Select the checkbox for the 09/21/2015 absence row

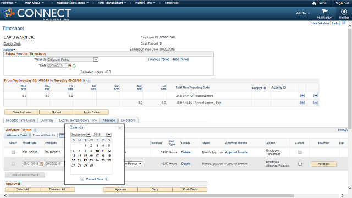pos(13,164)
